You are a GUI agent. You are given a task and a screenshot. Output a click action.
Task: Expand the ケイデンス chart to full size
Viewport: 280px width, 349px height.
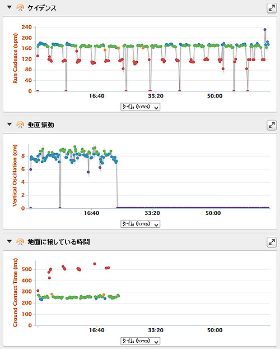[x=272, y=8]
